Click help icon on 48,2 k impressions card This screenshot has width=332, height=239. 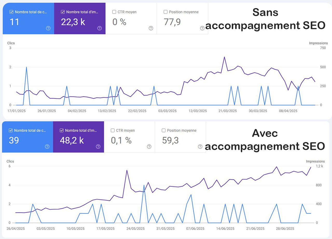98,147
